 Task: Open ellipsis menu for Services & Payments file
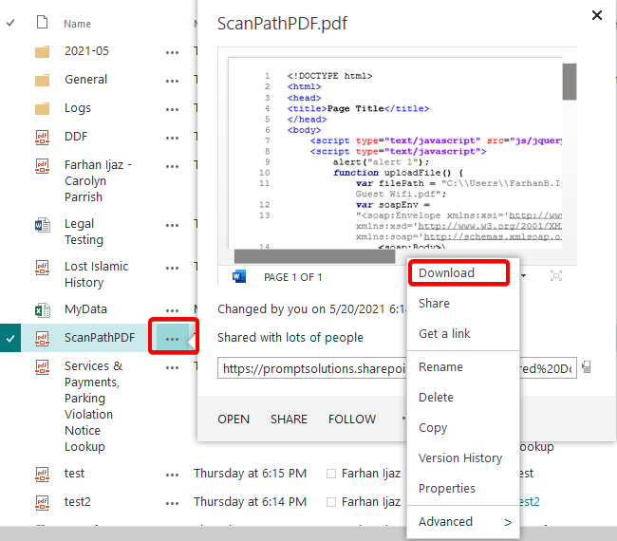(x=172, y=368)
